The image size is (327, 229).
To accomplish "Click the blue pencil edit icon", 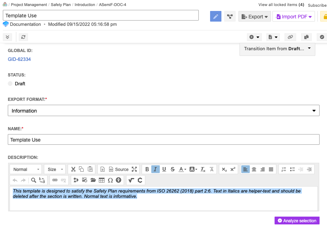I will [x=216, y=17].
